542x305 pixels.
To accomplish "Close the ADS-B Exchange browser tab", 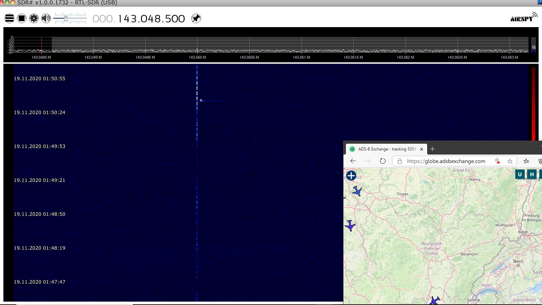I will [421, 149].
